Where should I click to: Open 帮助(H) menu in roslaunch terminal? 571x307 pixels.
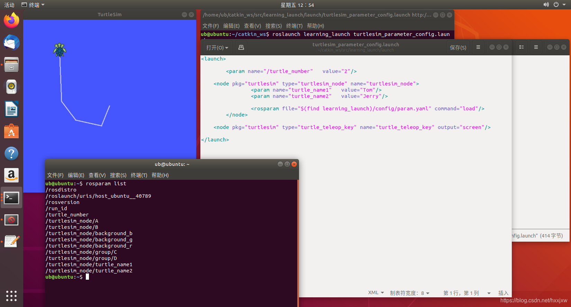(316, 26)
